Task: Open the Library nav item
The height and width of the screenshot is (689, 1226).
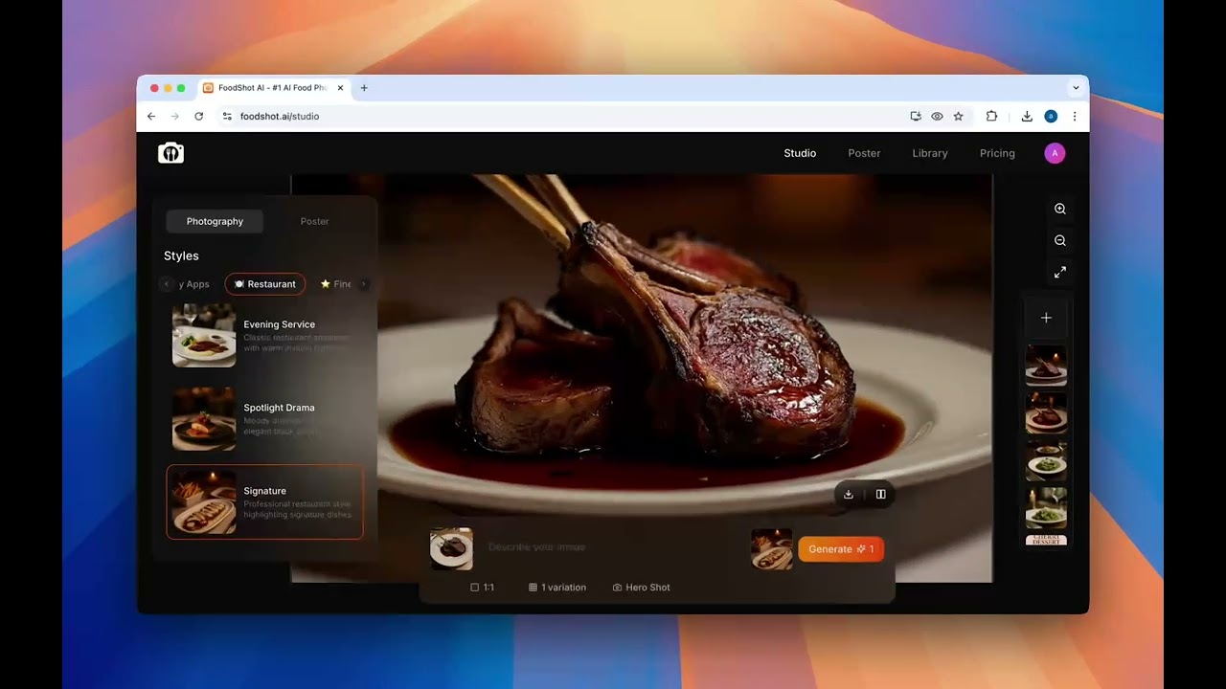Action: pos(930,153)
